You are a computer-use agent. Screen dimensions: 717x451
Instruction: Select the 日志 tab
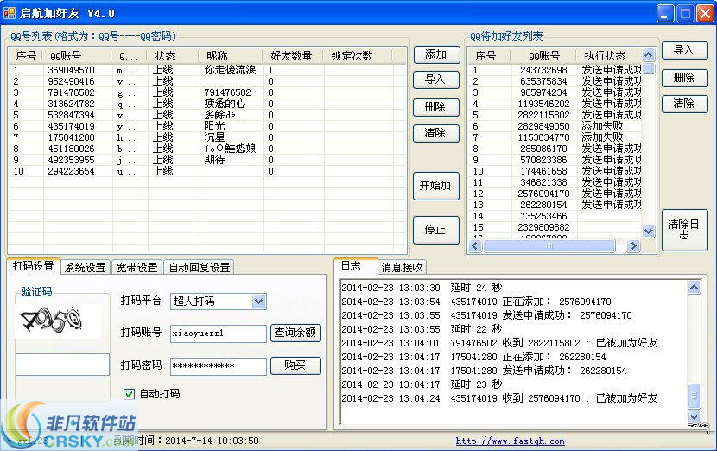click(x=355, y=266)
